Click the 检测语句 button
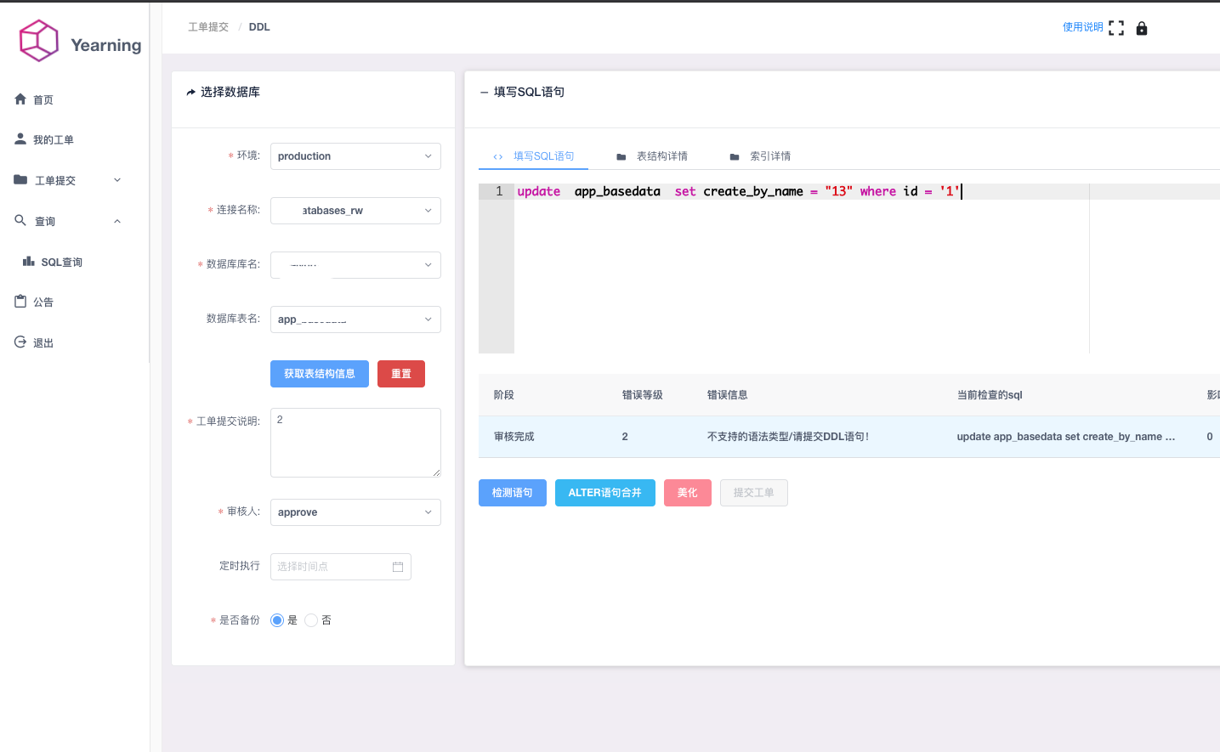The height and width of the screenshot is (752, 1220). [512, 492]
